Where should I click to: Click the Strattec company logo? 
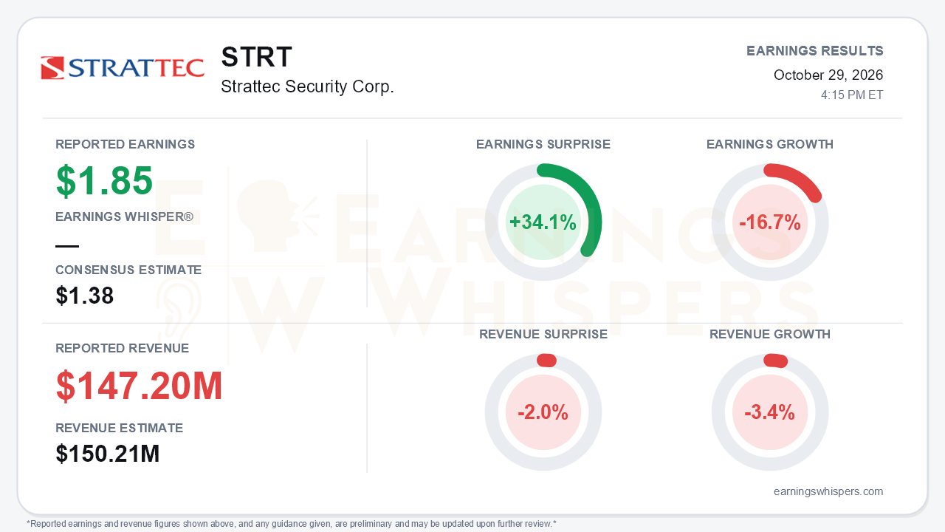point(123,68)
